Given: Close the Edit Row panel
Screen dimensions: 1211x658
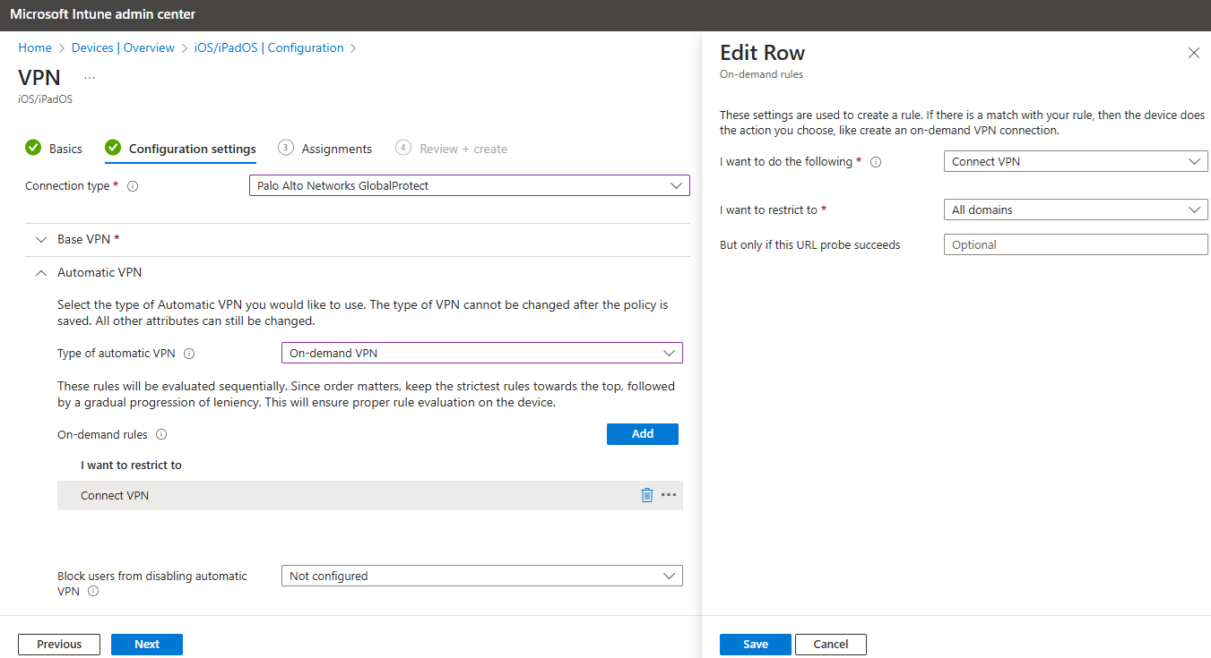Looking at the screenshot, I should (1193, 53).
